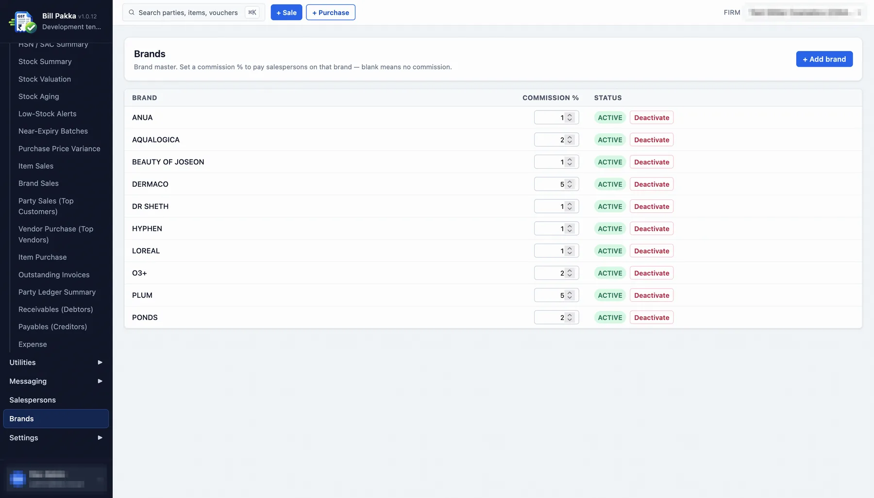Create a new Sale voucher
Image resolution: width=874 pixels, height=498 pixels.
click(286, 13)
